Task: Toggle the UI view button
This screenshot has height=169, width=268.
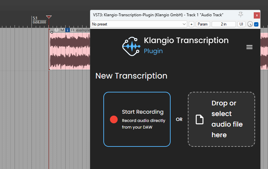Action: pos(241,24)
